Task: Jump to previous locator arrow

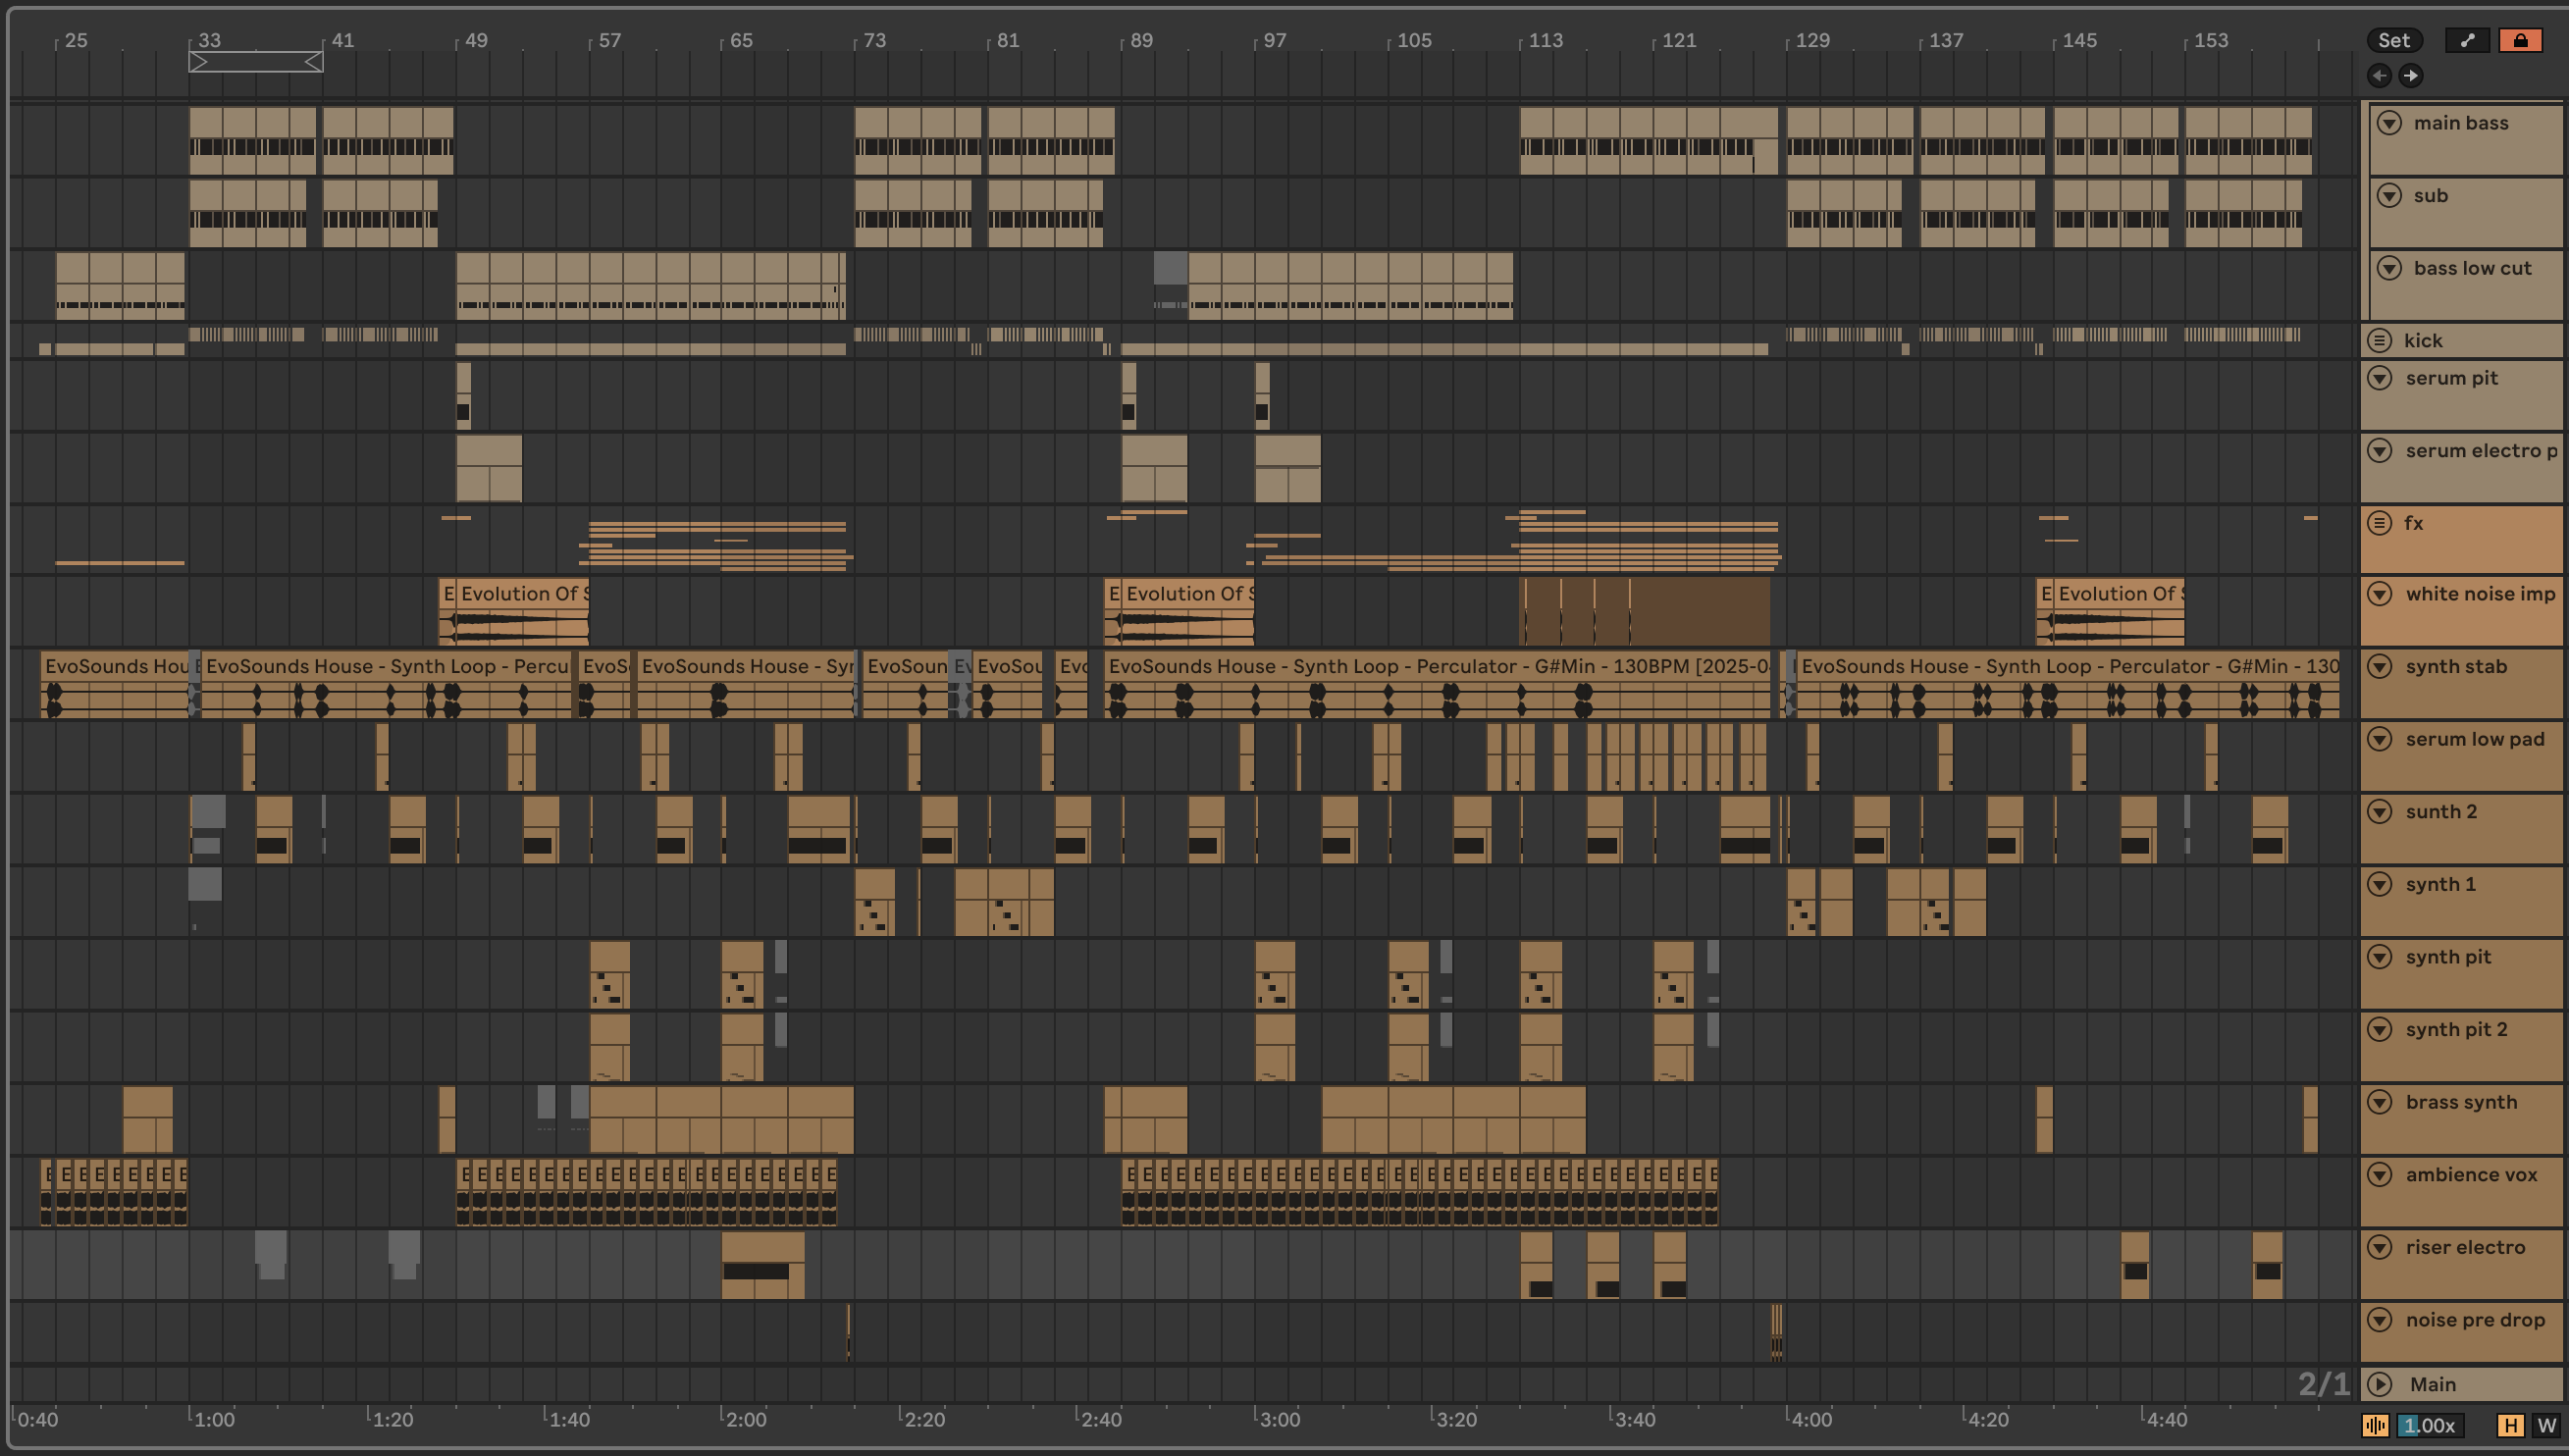Action: point(2379,76)
